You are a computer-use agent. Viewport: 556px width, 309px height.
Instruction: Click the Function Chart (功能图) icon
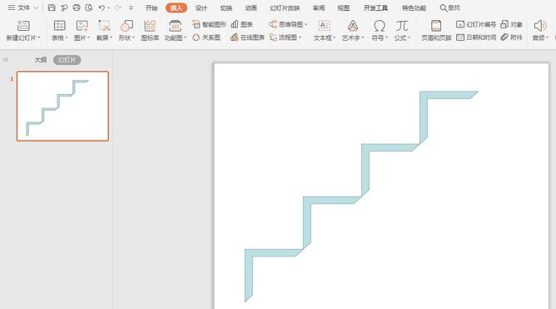pyautogui.click(x=175, y=26)
